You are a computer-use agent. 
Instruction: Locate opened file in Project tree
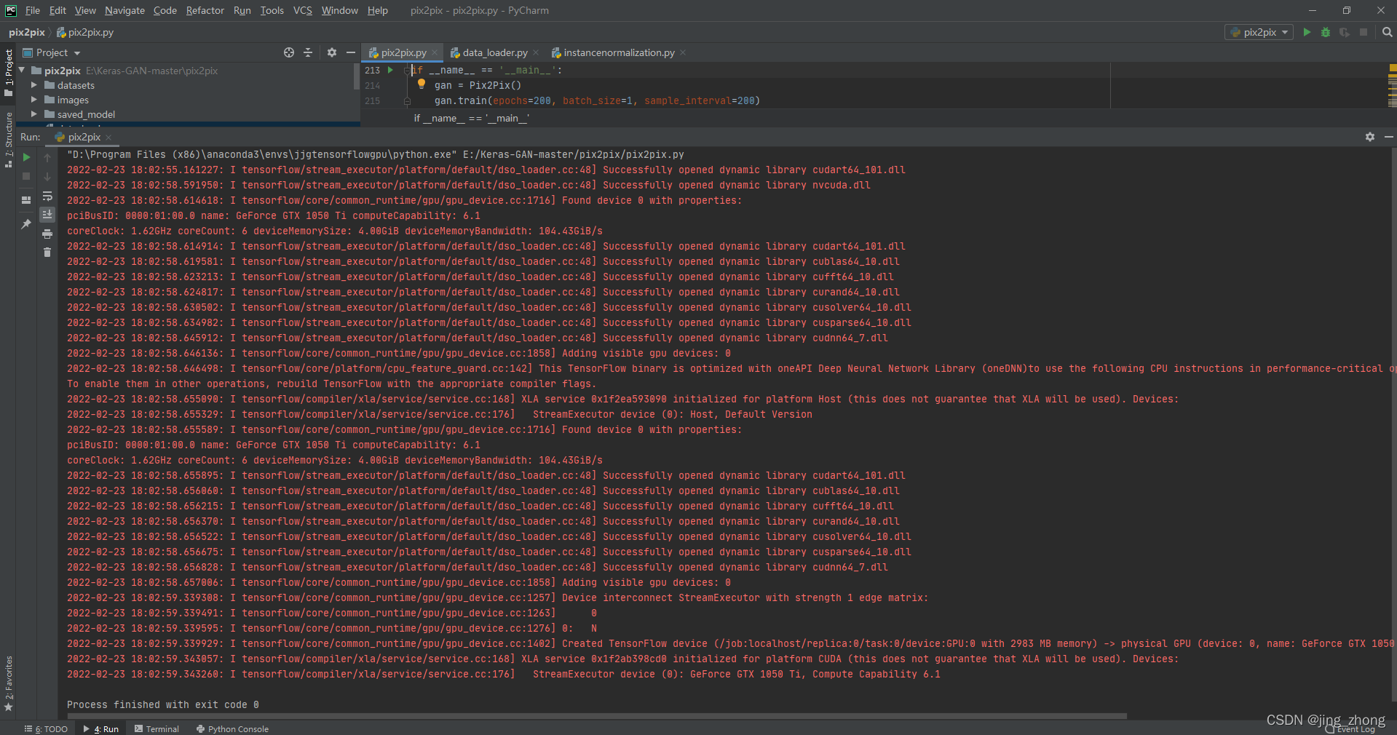click(289, 52)
